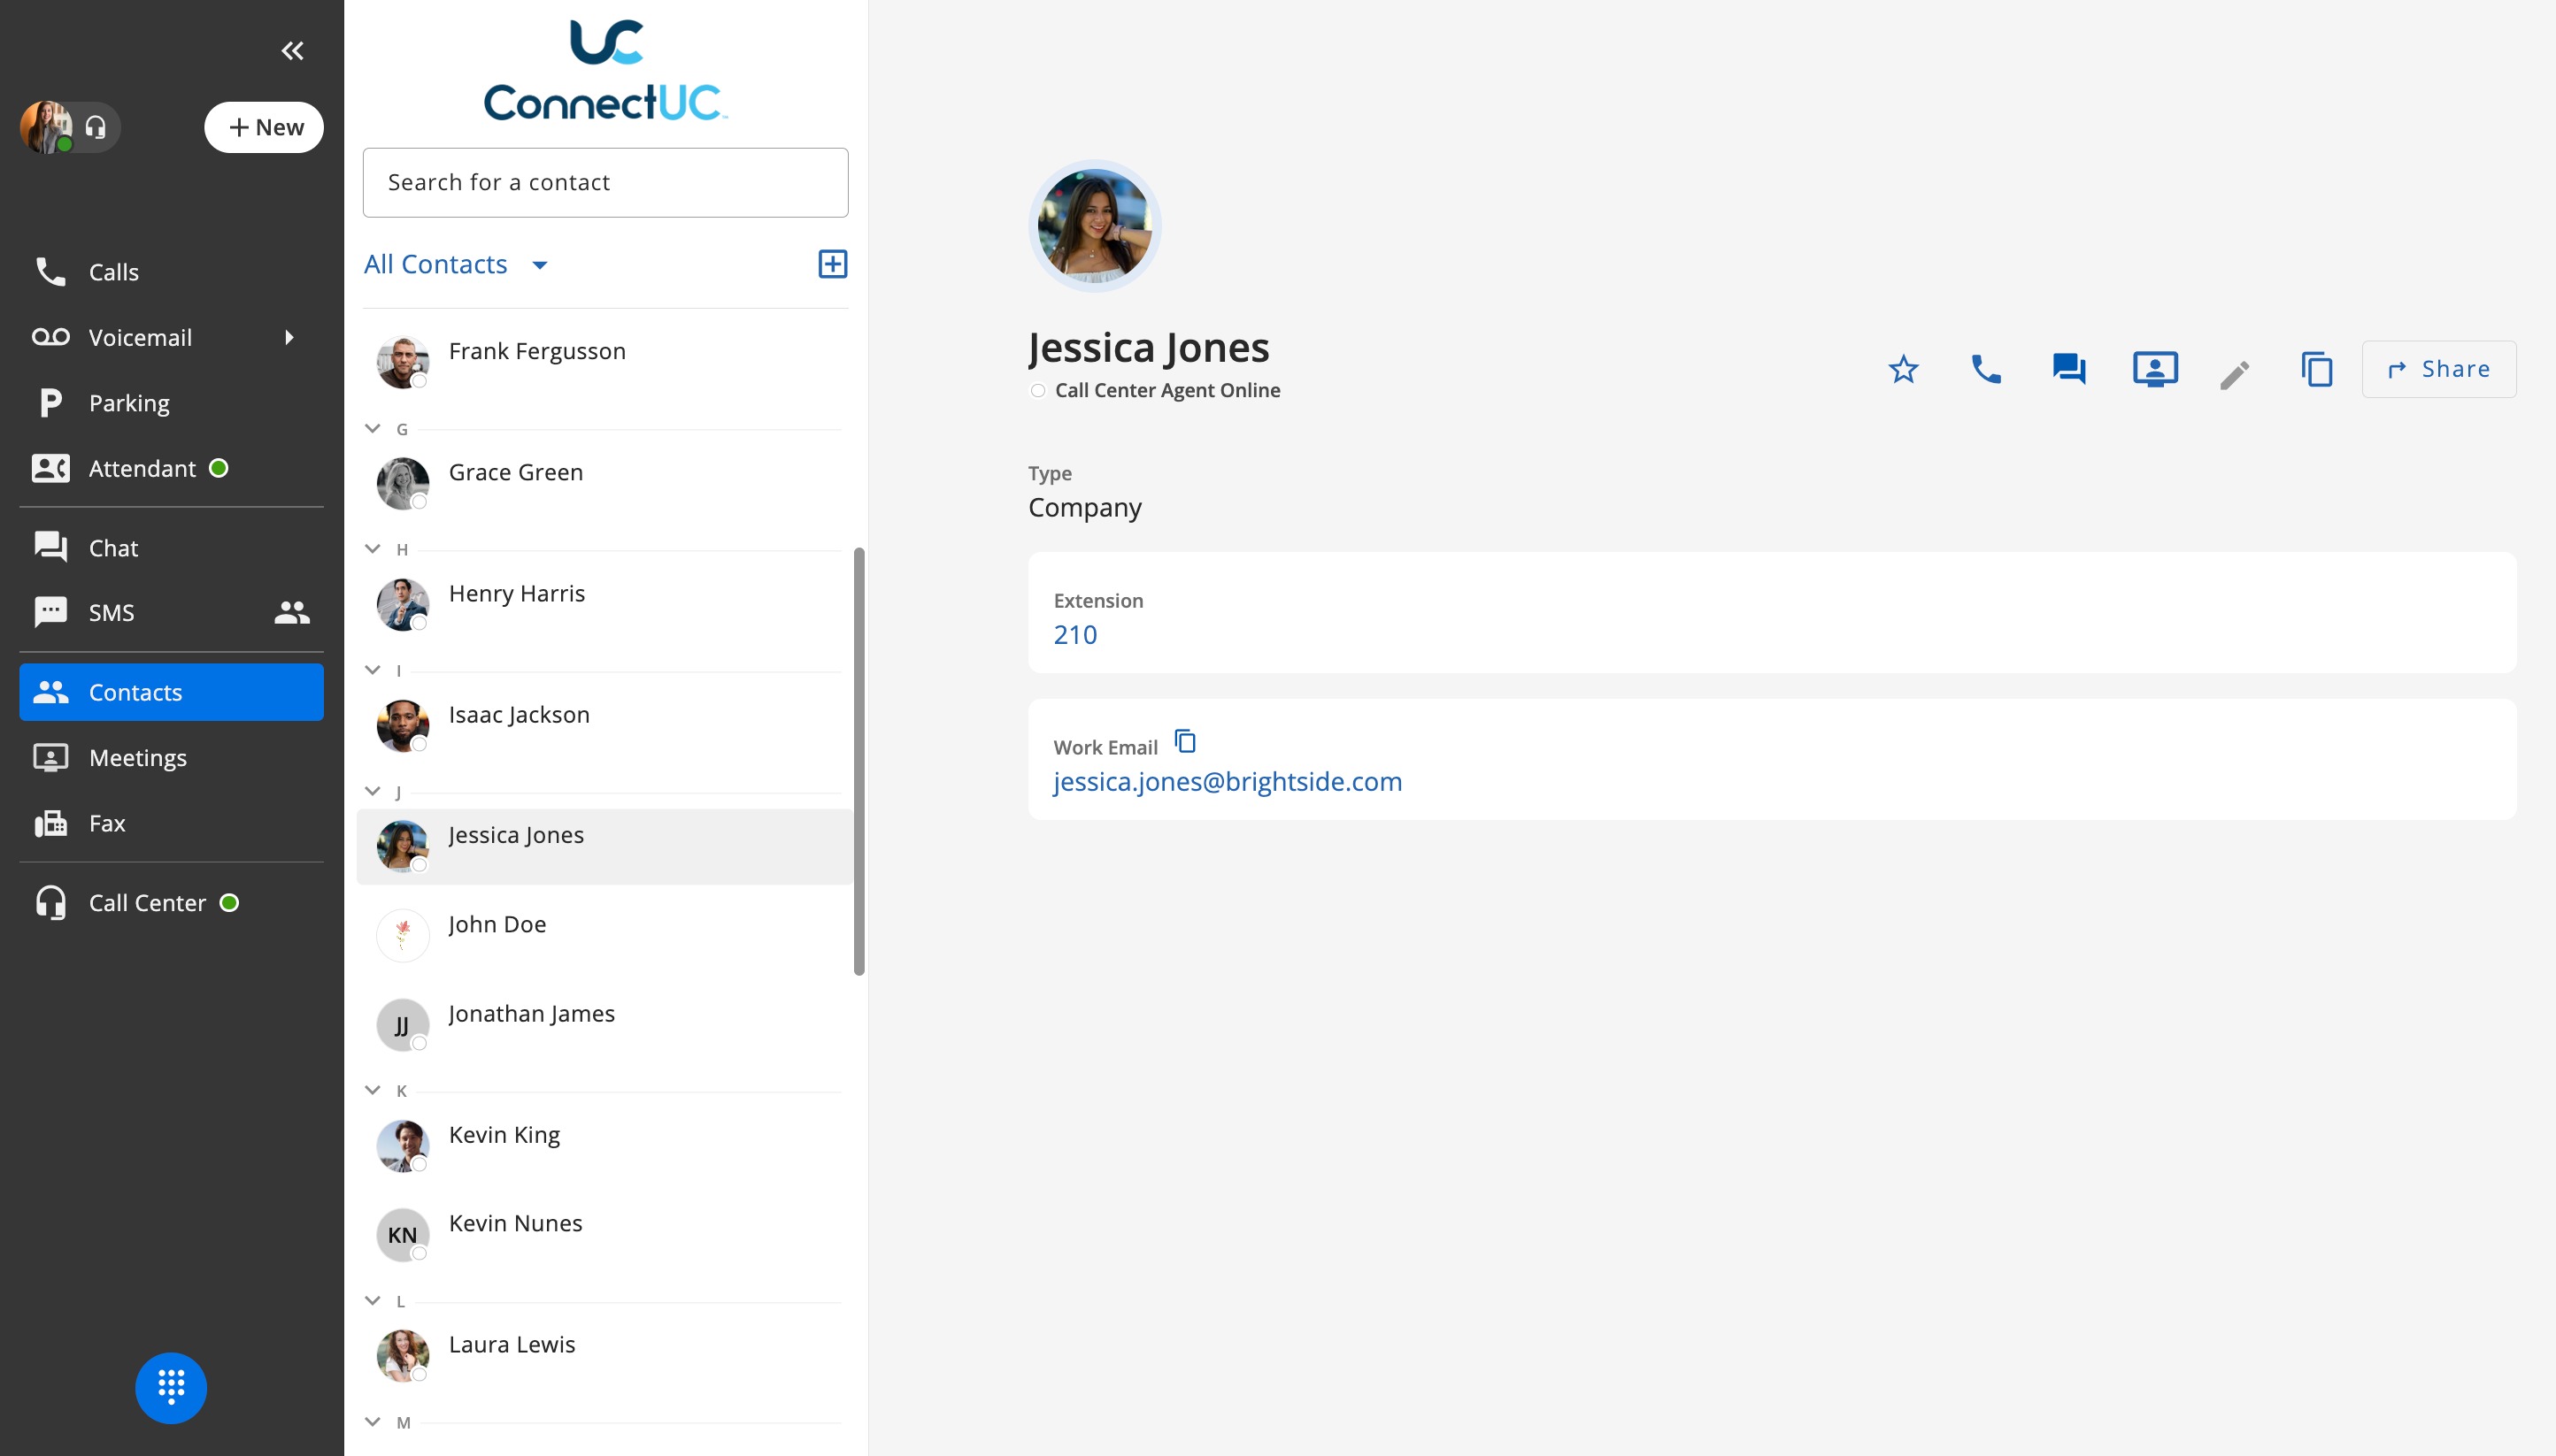
Task: Copy contact details icon beside Share
Action: 2317,369
